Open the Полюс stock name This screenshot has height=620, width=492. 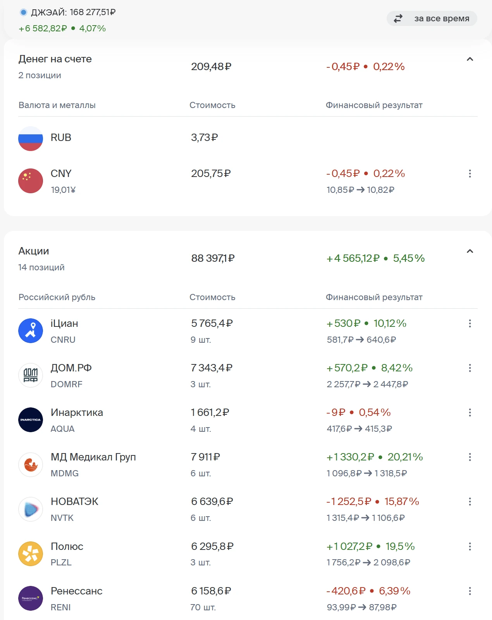[67, 546]
